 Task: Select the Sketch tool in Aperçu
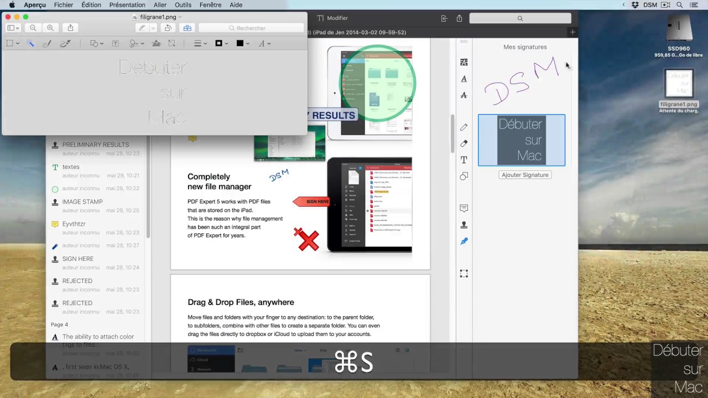pos(47,43)
